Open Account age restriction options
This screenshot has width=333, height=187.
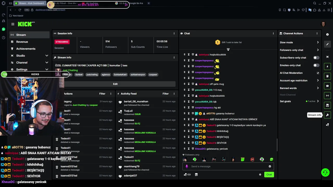pyautogui.click(x=299, y=81)
